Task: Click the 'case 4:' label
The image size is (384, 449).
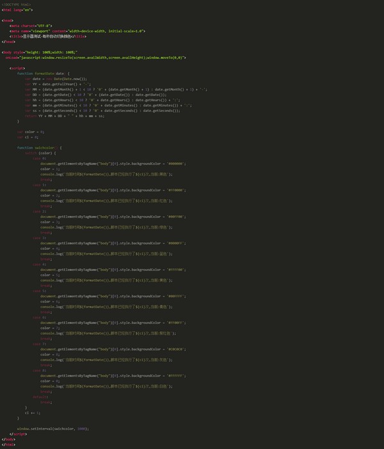Action: click(x=40, y=265)
